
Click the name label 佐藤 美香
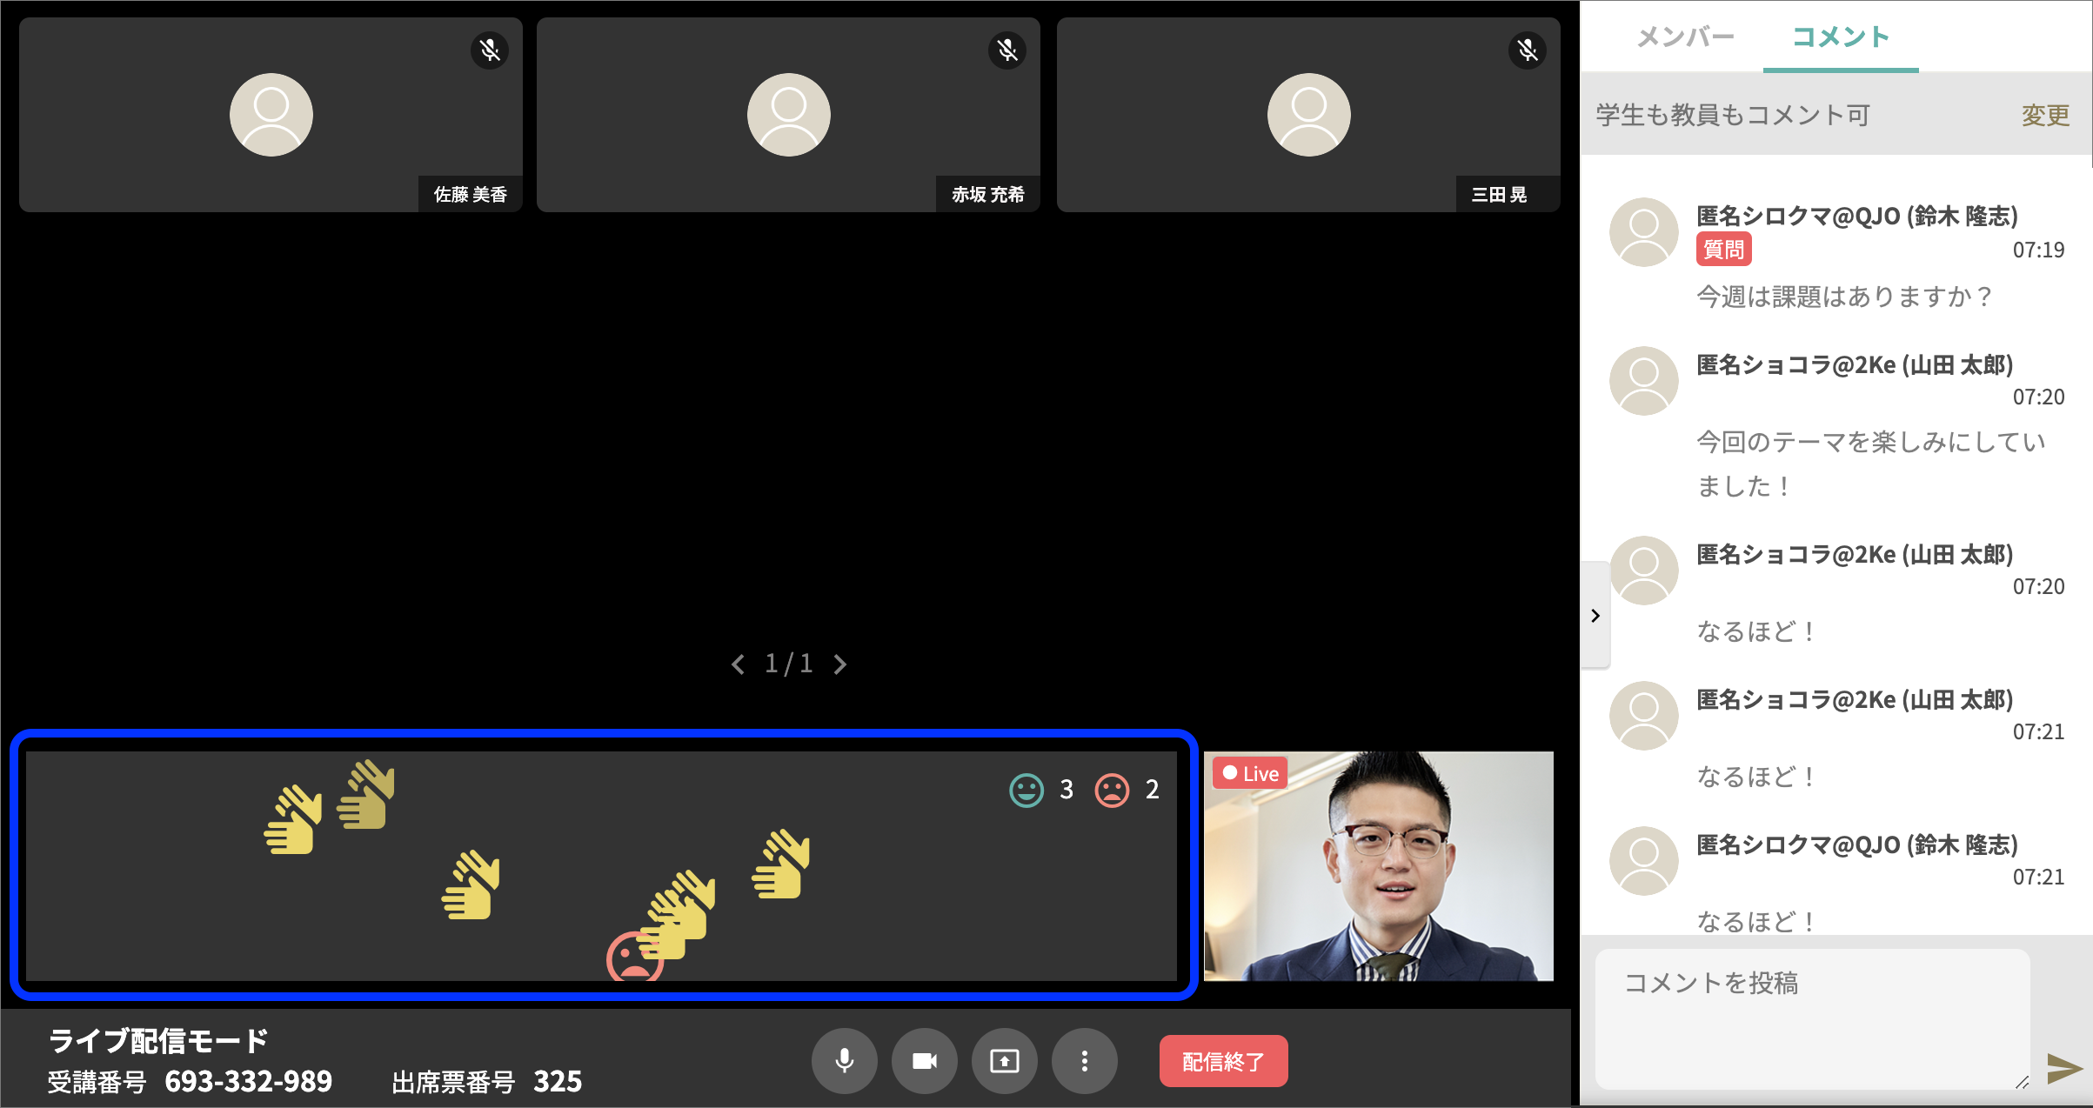[x=470, y=194]
